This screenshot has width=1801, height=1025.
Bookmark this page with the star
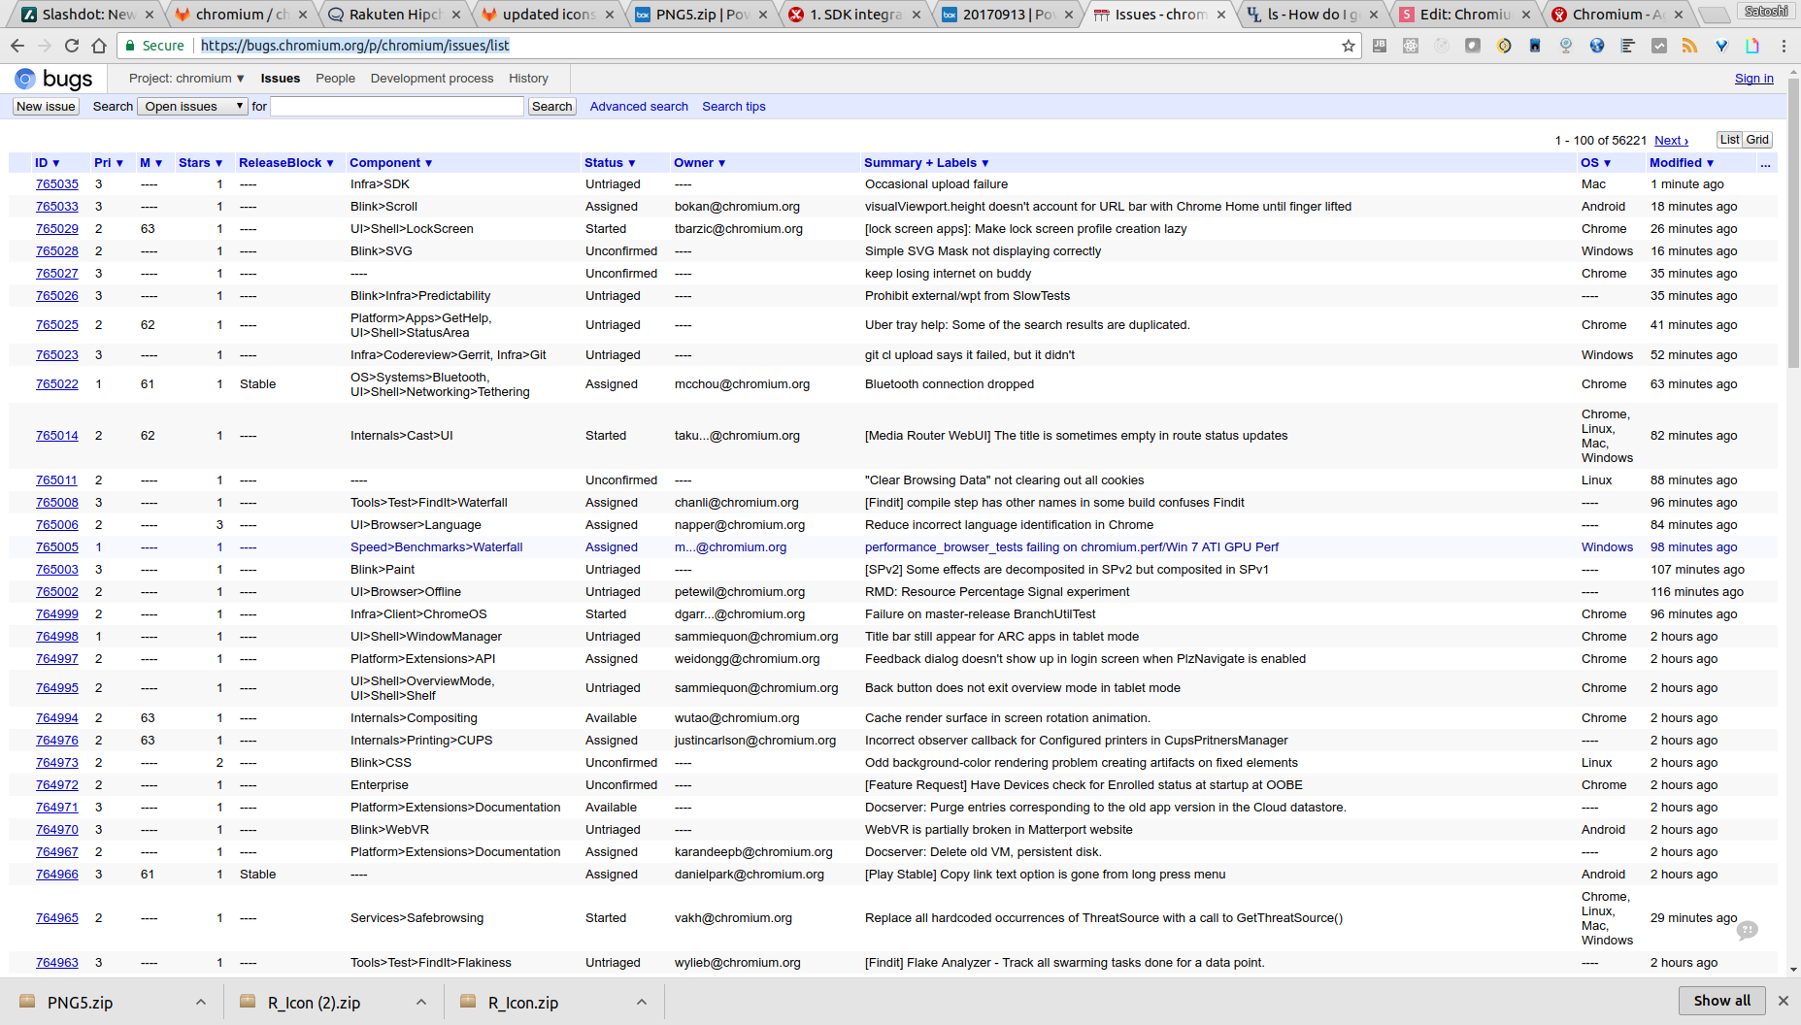[1348, 46]
